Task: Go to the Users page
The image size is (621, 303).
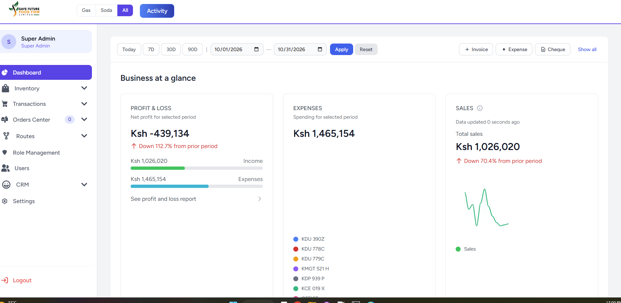Action: click(22, 168)
